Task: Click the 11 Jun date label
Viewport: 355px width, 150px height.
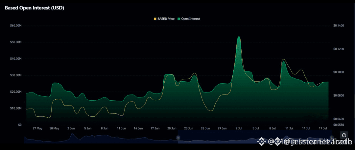Action: [122, 128]
